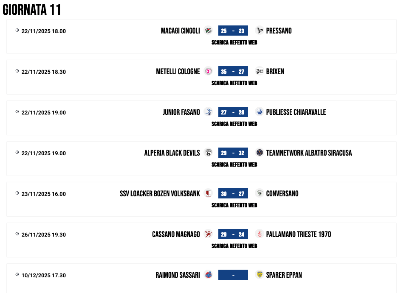
Task: Click the Pressano team logo
Action: click(259, 31)
